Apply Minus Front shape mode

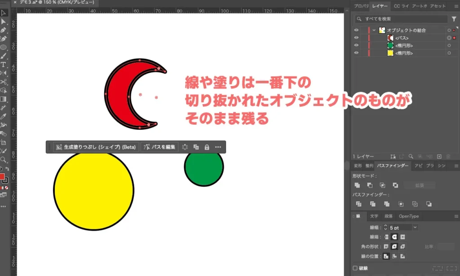click(x=370, y=185)
